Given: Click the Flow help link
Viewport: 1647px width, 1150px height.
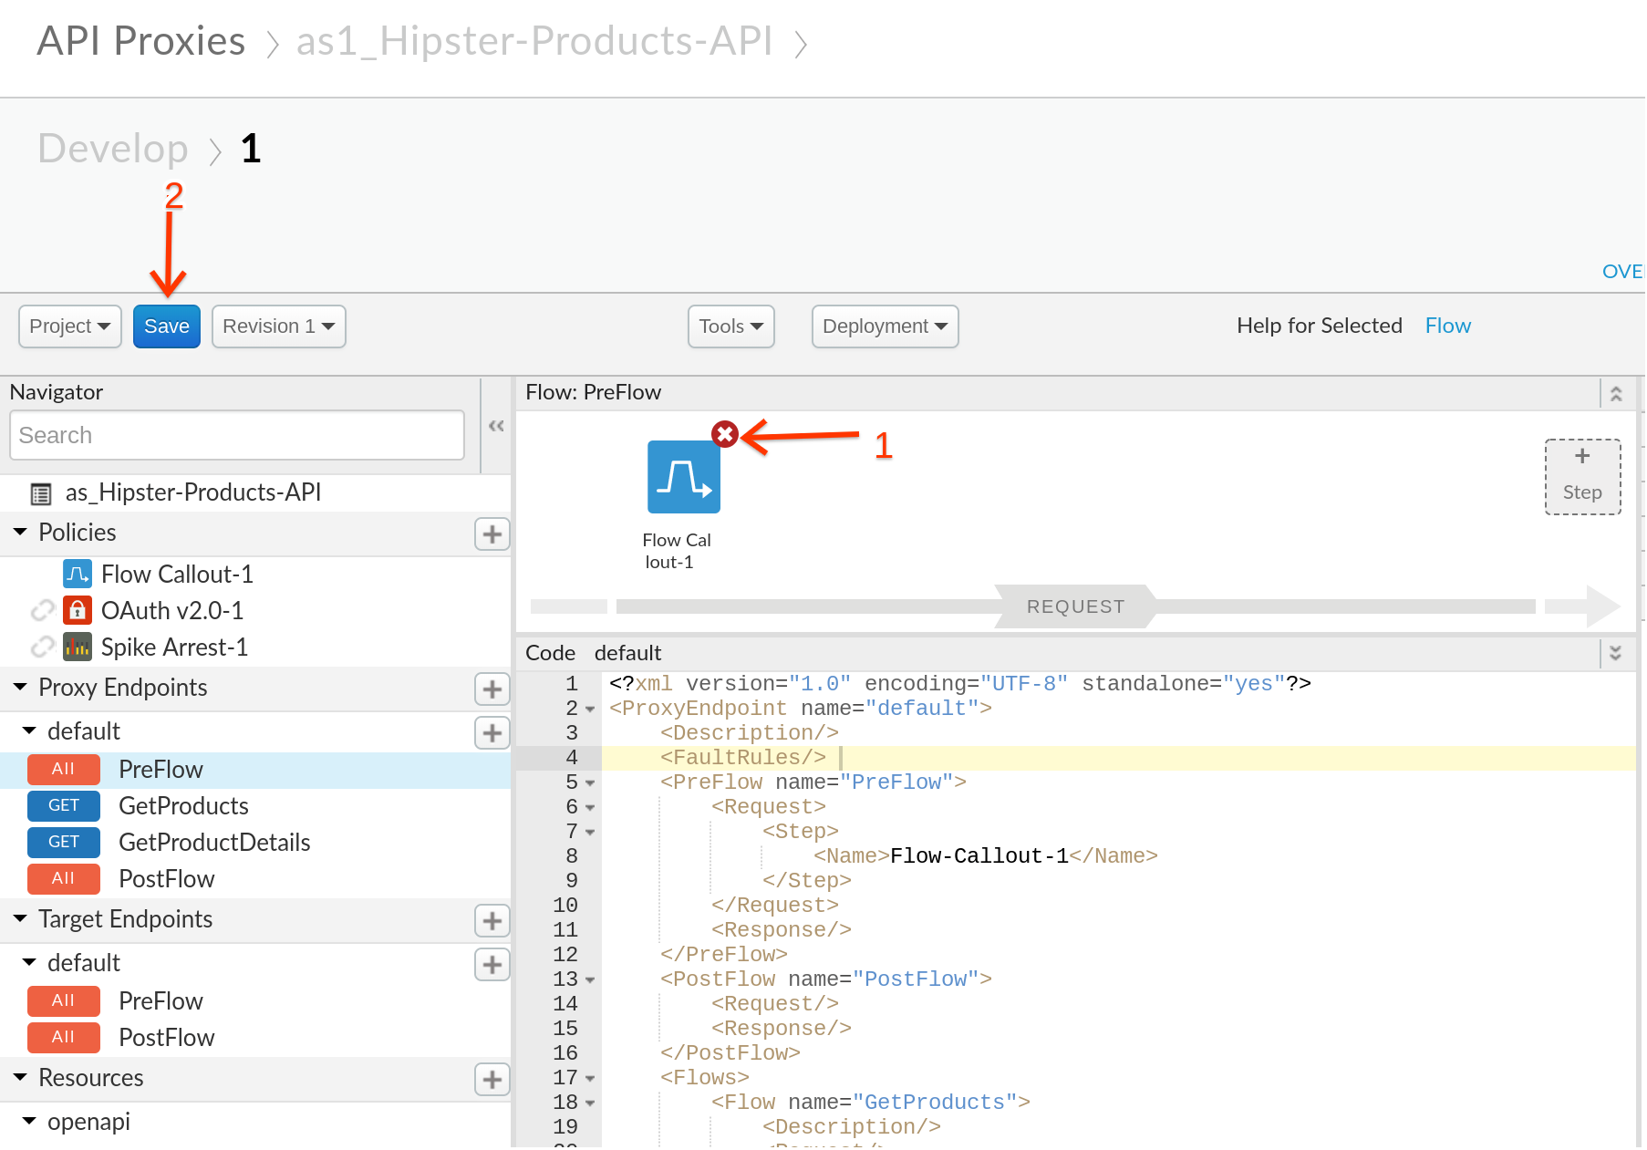Looking at the screenshot, I should click(x=1448, y=326).
